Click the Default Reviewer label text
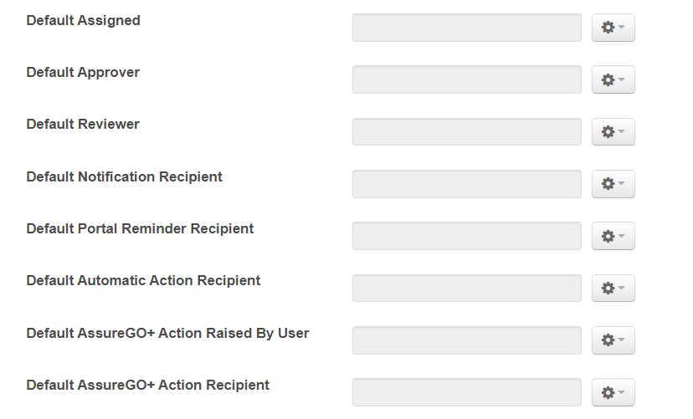693x419 pixels. pos(83,125)
